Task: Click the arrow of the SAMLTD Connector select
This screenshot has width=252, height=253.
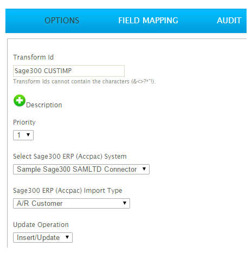Action: pyautogui.click(x=144, y=169)
